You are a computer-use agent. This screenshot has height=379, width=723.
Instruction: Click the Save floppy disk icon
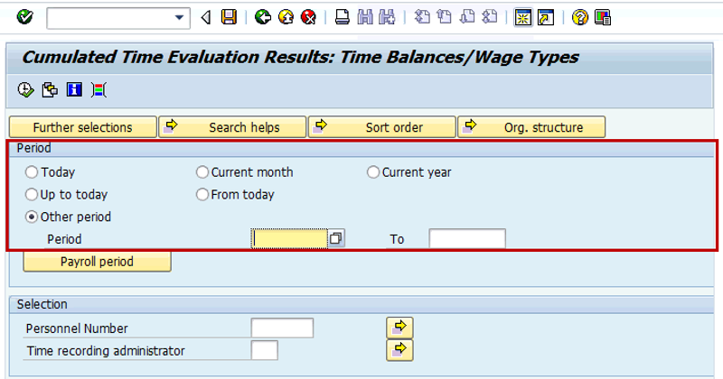click(x=229, y=16)
